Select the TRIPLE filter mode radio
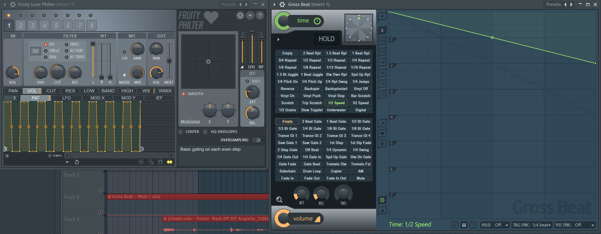601x234 pixels. coord(67,45)
